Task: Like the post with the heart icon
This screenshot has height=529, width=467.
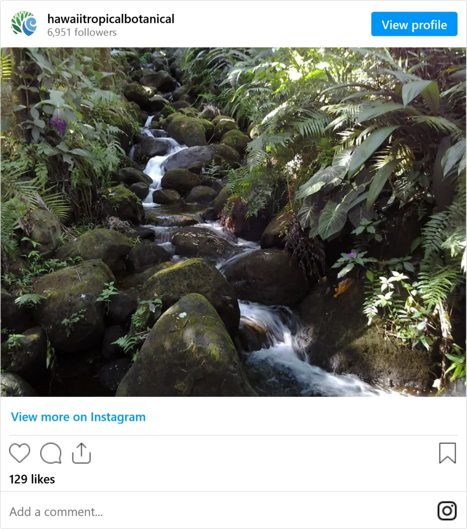Action: pos(20,453)
